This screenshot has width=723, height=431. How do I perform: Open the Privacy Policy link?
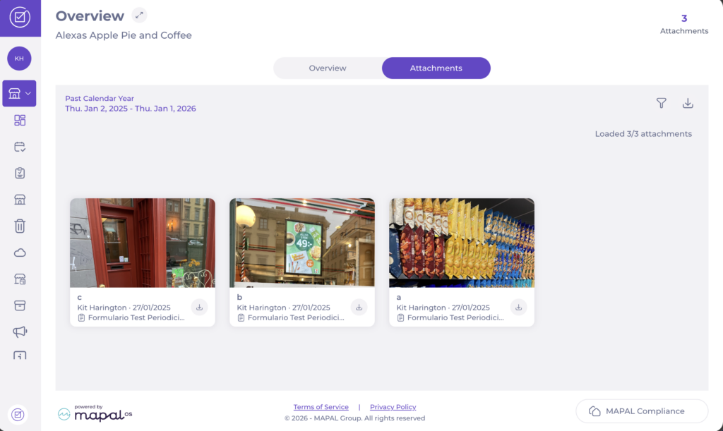pyautogui.click(x=393, y=407)
